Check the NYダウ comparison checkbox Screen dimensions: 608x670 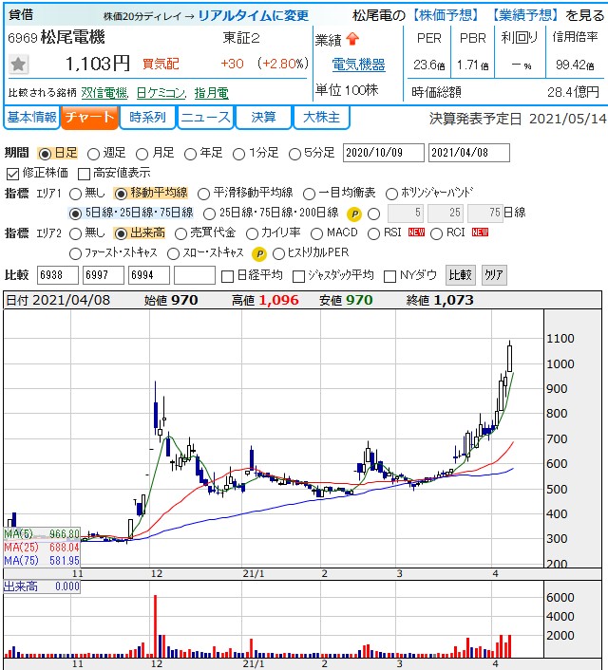pos(389,276)
